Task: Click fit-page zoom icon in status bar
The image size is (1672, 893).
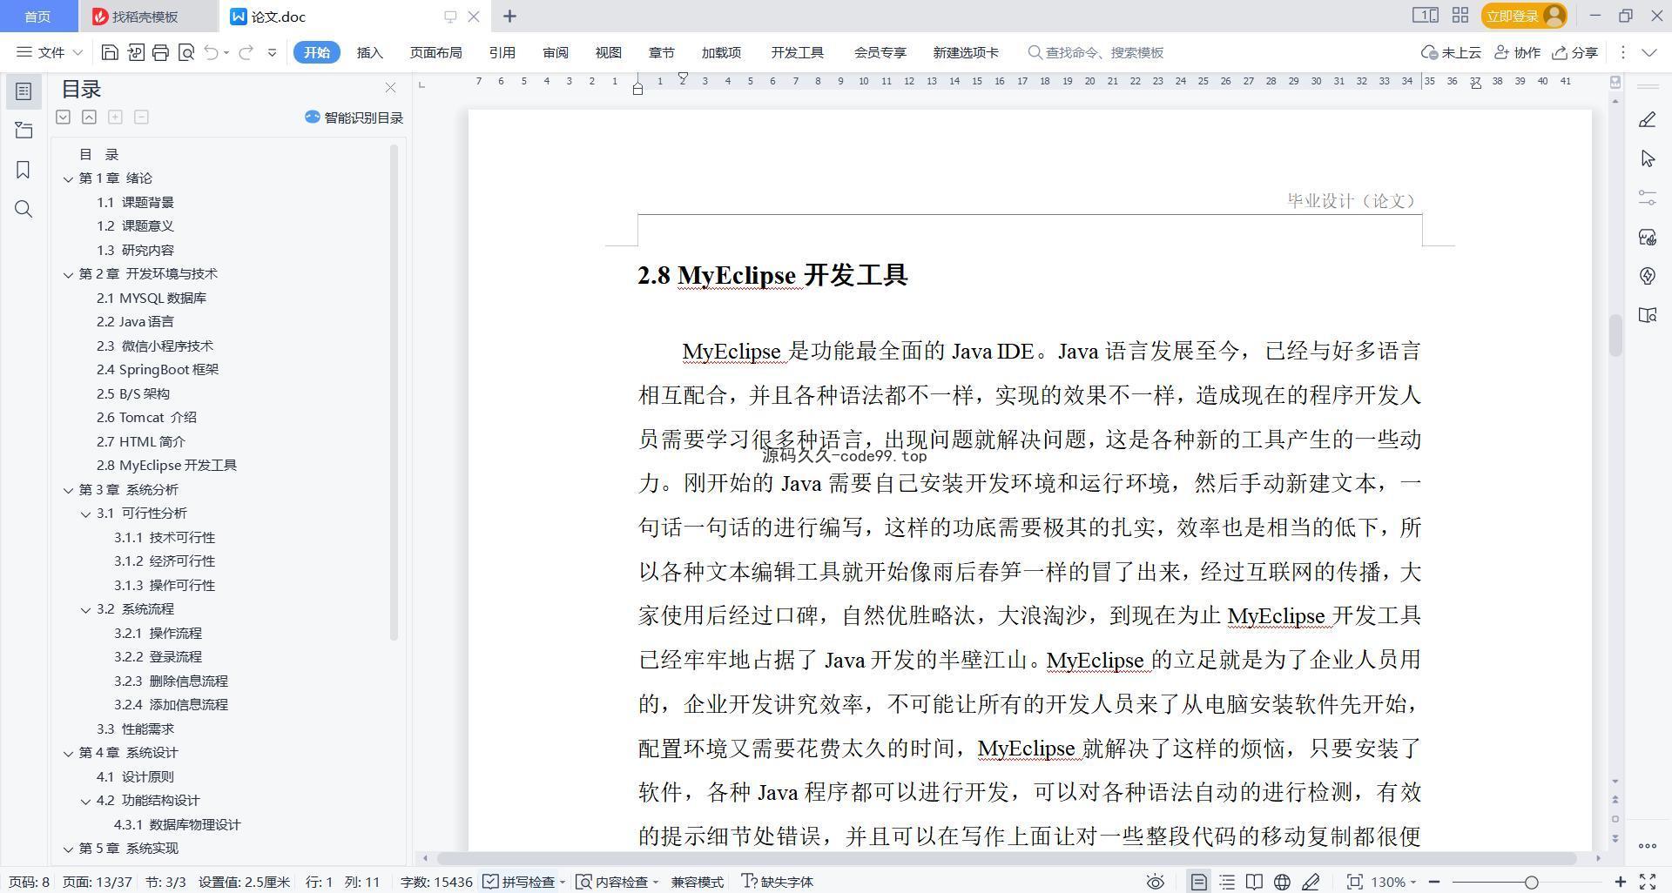Action: coord(1354,882)
